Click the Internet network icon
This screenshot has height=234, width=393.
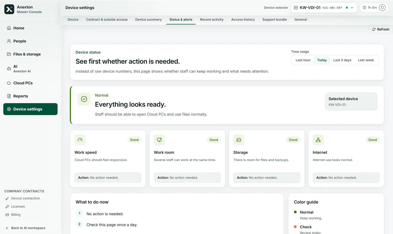pyautogui.click(x=318, y=140)
